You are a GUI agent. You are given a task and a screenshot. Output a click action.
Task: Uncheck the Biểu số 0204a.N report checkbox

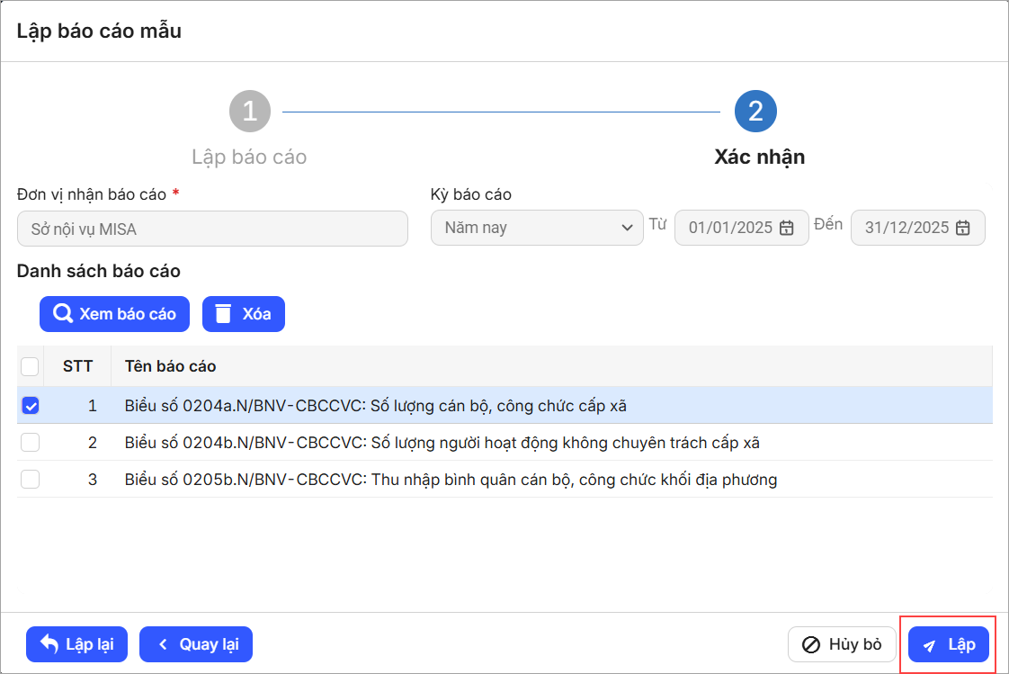point(30,406)
